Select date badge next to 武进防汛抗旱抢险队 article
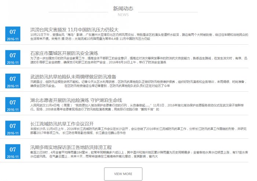 13,81
